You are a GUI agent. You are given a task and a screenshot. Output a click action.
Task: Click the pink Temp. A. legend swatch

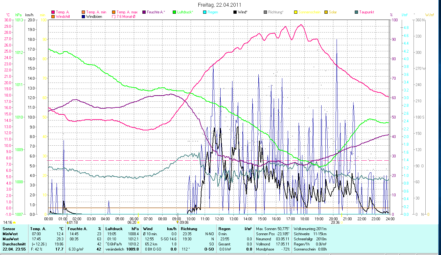click(53, 12)
